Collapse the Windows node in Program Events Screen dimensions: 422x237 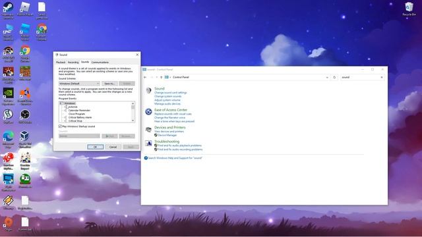pos(61,103)
